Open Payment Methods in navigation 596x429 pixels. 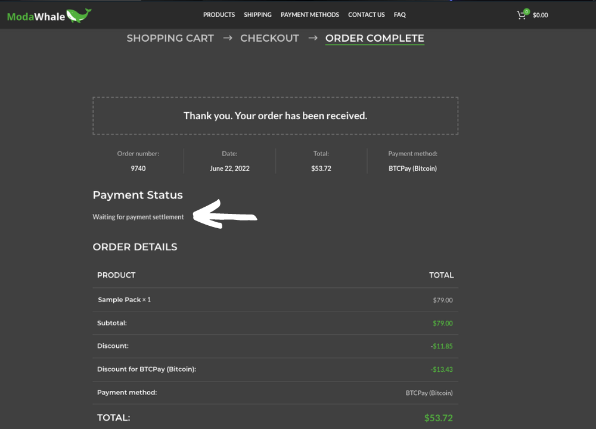pos(310,15)
